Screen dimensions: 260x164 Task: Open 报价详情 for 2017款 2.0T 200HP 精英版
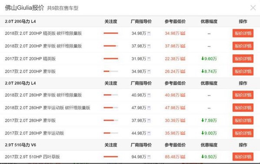pos(243,59)
